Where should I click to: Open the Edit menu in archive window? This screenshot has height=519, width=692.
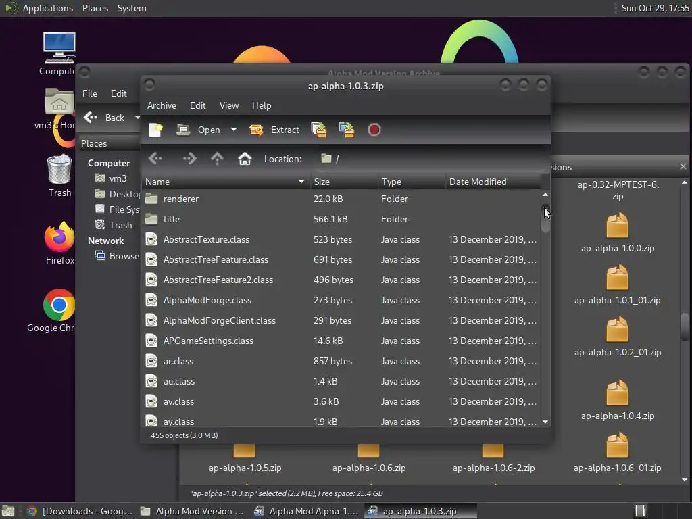[198, 105]
